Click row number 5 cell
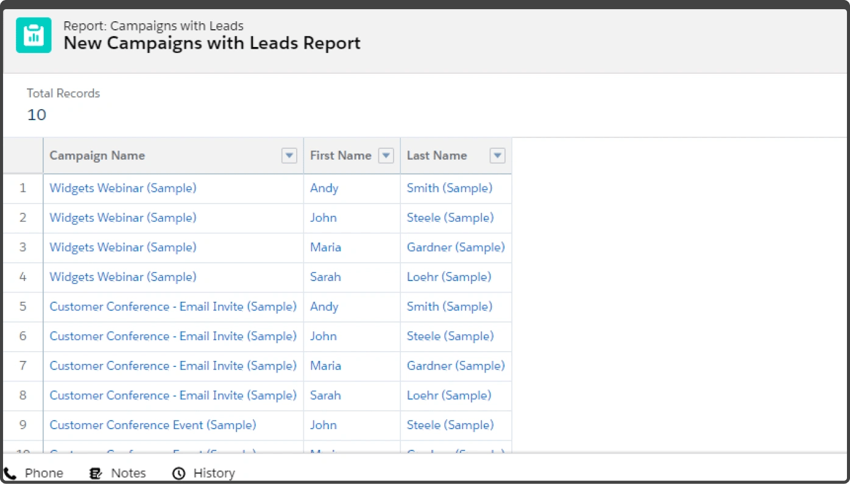The height and width of the screenshot is (484, 850). pyautogui.click(x=23, y=307)
